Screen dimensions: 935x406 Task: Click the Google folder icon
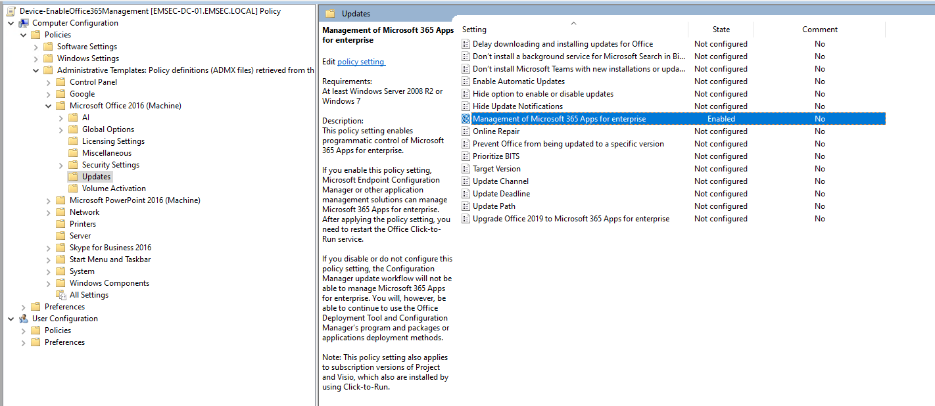[x=61, y=94]
